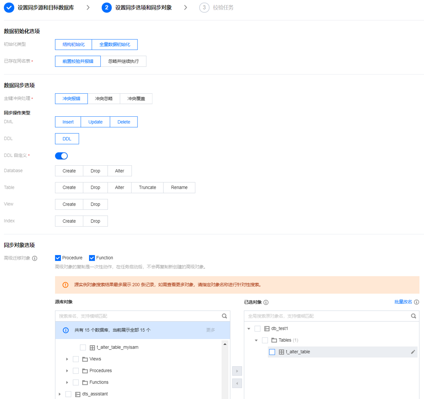
Task: Select Table Truncate DDL option
Action: click(x=147, y=188)
